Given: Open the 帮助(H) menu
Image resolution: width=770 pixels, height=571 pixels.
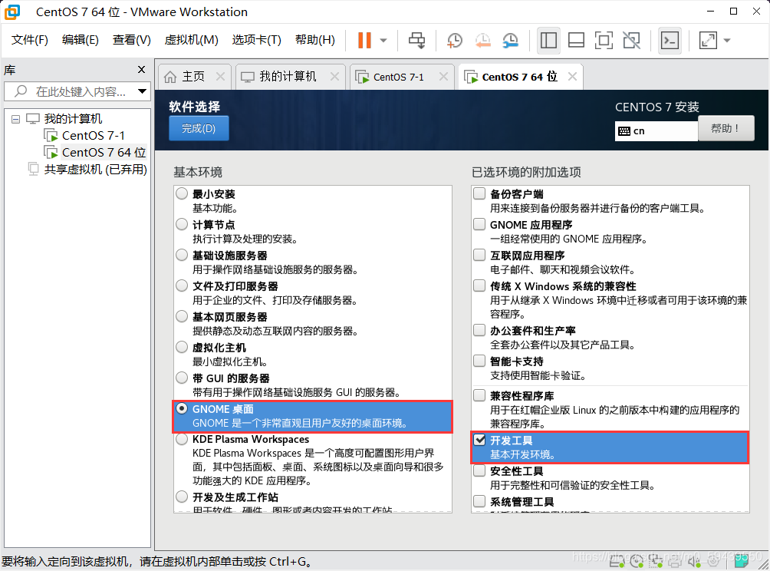Looking at the screenshot, I should 314,40.
